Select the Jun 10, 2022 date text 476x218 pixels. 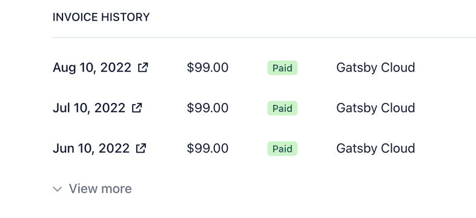click(x=91, y=148)
